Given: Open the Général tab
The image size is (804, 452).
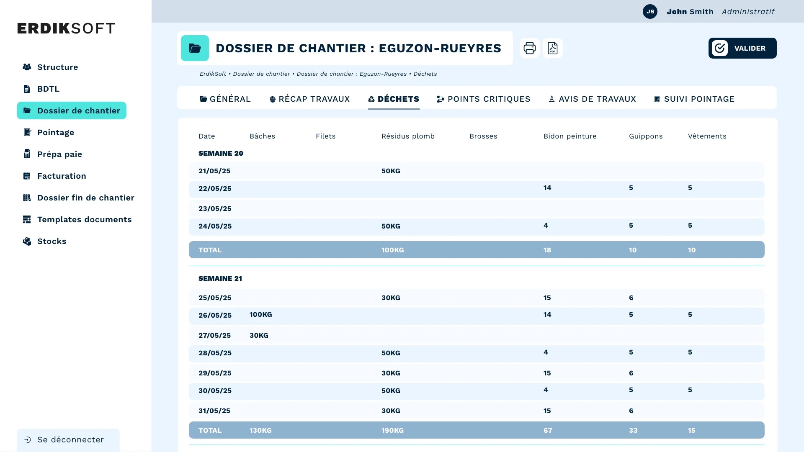Looking at the screenshot, I should click(225, 99).
